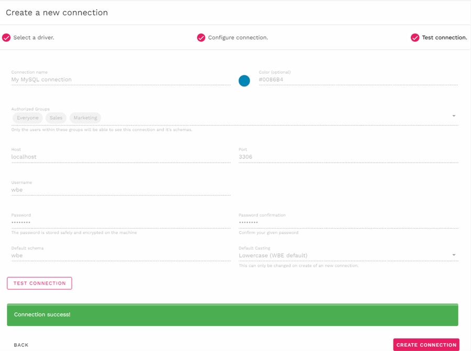
Task: Click the Host field containing localhost
Action: pos(120,157)
